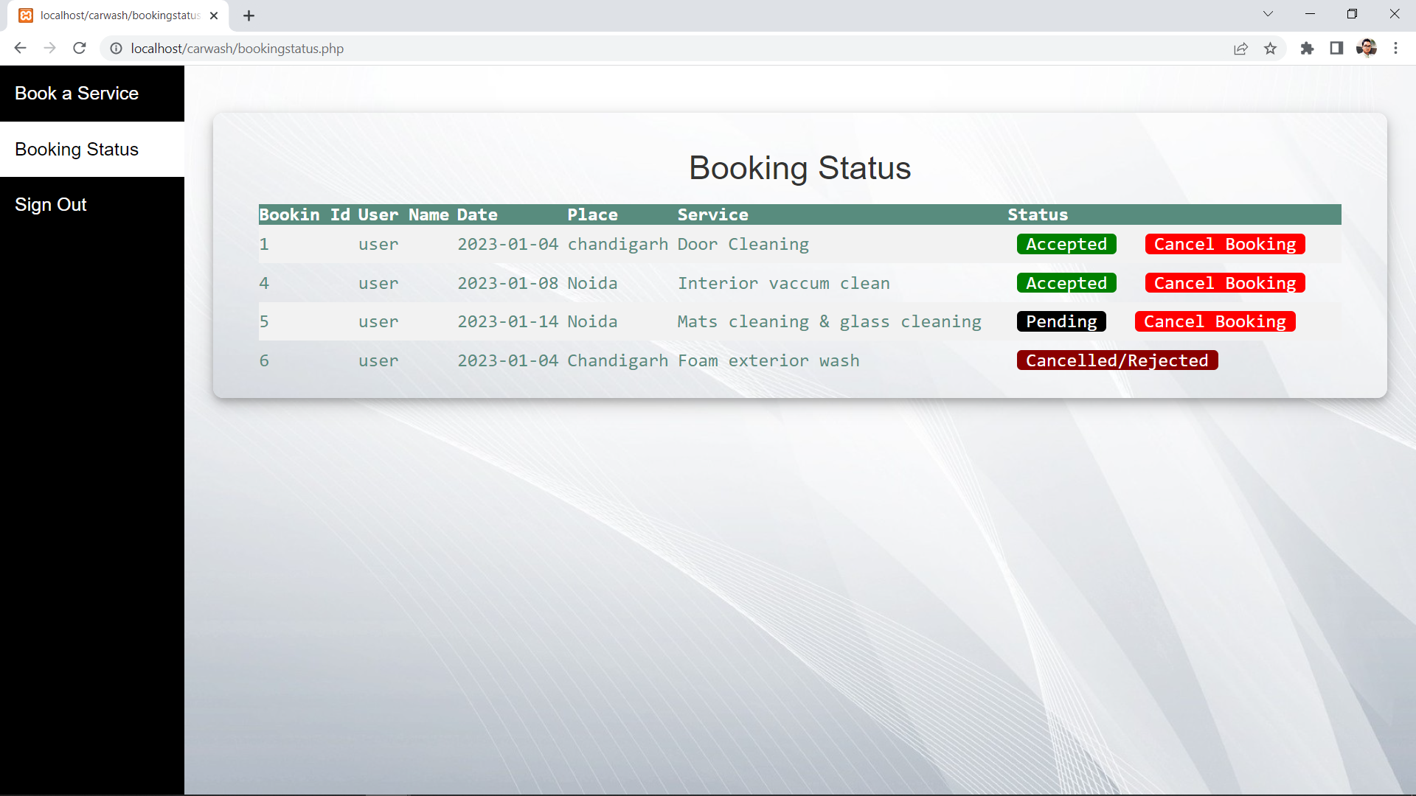Click Sign Out in sidebar
Screen dimensions: 1416x796
(51, 205)
